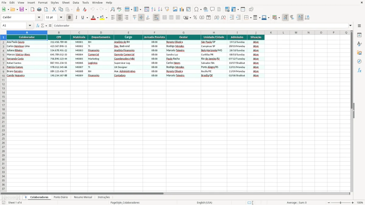Show Draw Functions shapes icon
Screen dimensions: 365x205
pos(251,9)
